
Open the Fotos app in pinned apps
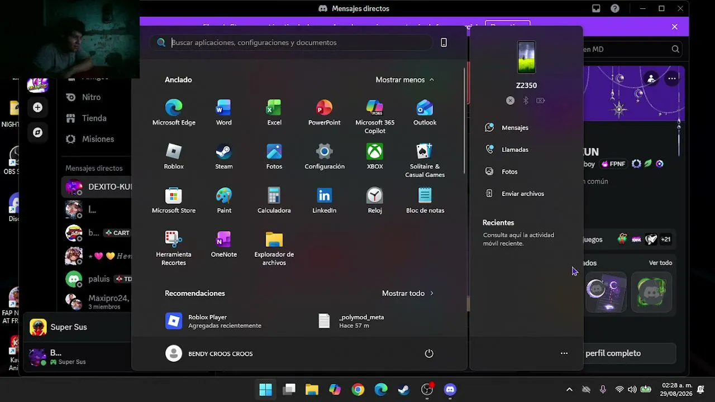point(274,156)
